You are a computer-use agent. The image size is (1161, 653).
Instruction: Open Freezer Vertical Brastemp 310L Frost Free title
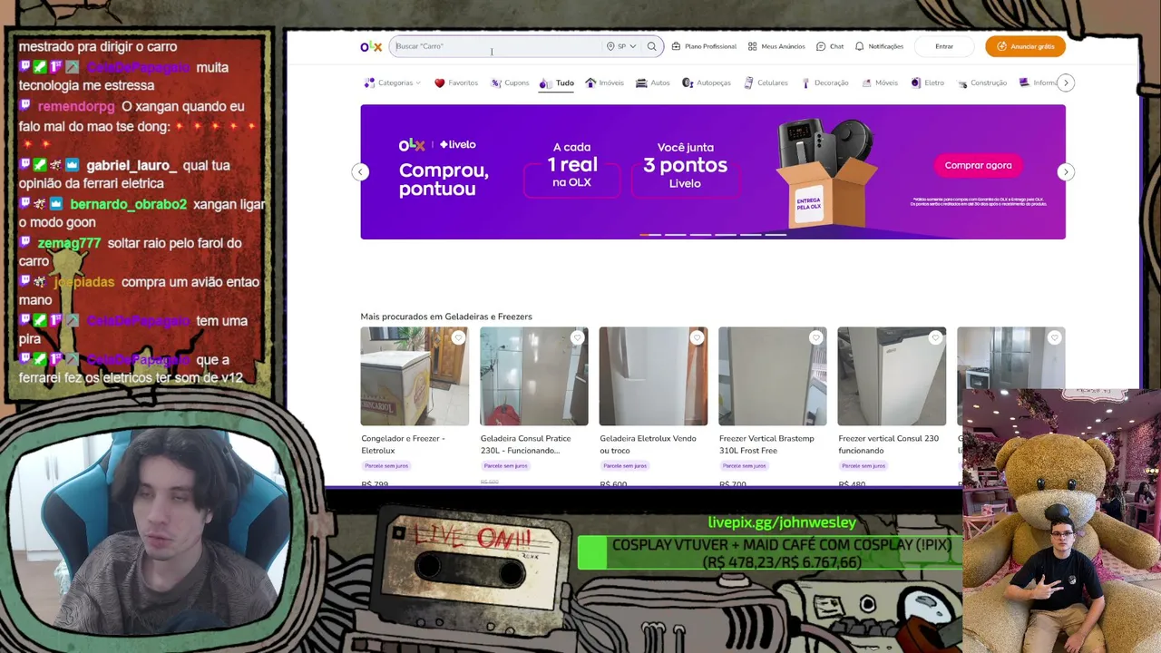click(766, 444)
